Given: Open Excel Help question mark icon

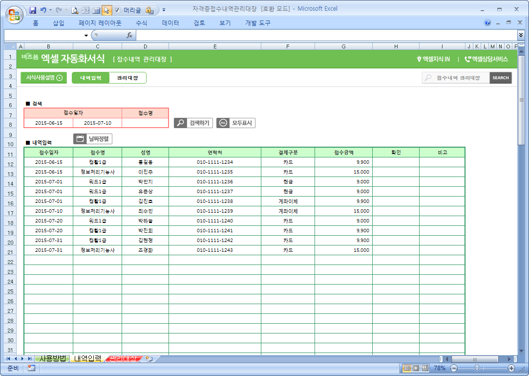Looking at the screenshot, I should (x=487, y=23).
